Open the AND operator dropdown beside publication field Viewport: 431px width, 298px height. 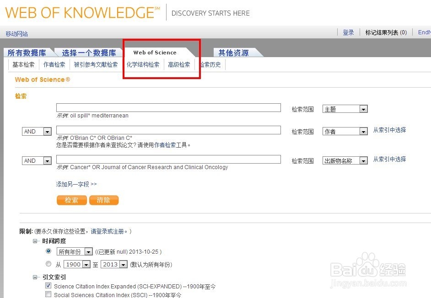[37, 161]
